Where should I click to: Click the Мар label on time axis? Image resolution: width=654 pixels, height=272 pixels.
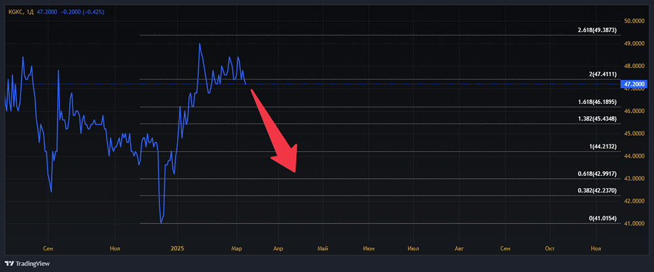click(237, 248)
